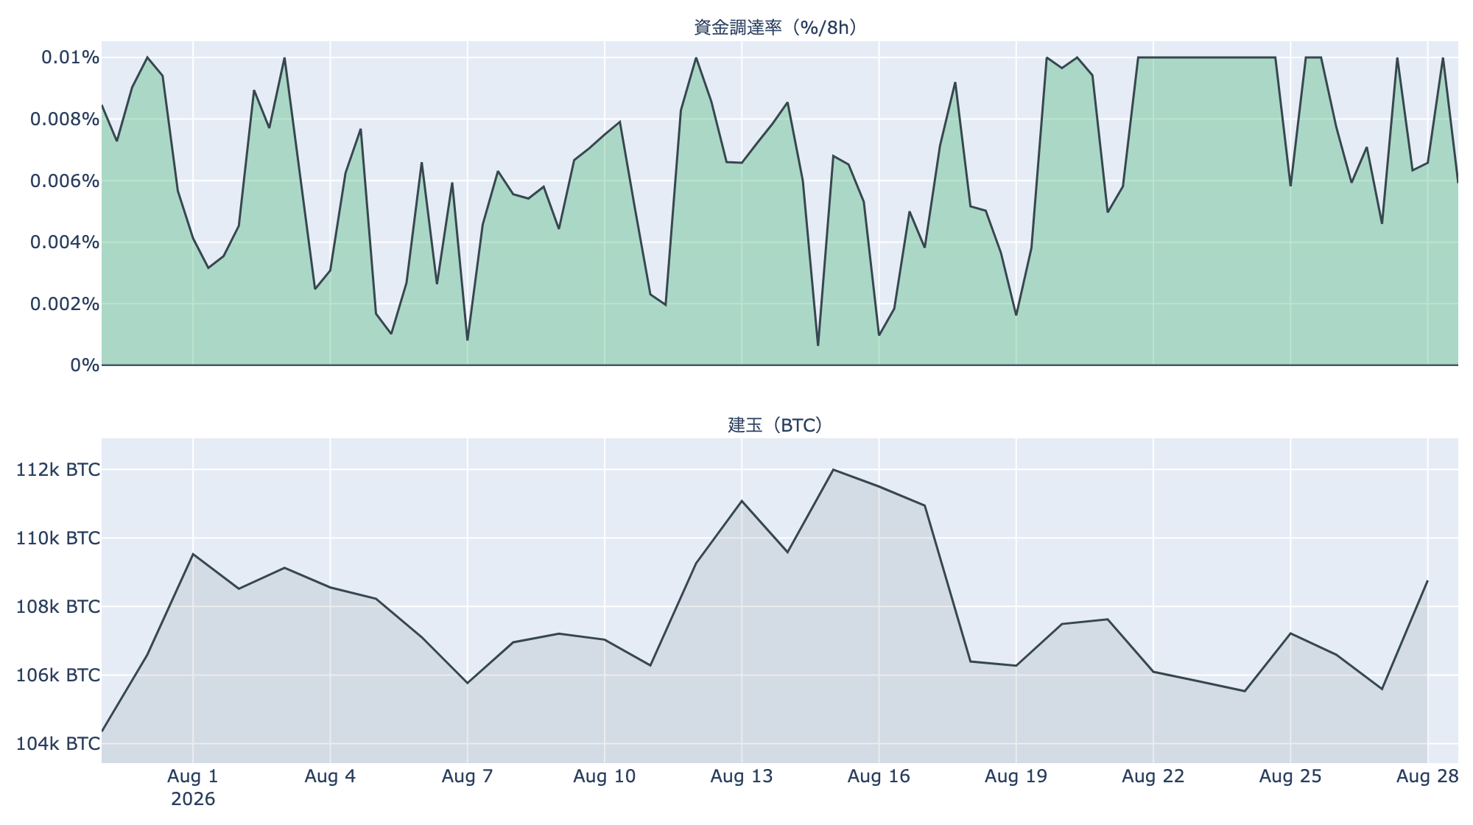Click the Aug 16 x-axis label
This screenshot has width=1473, height=825.
pyautogui.click(x=879, y=776)
